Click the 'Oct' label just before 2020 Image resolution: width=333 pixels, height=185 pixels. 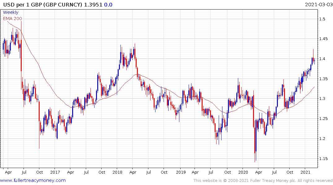[227, 172]
